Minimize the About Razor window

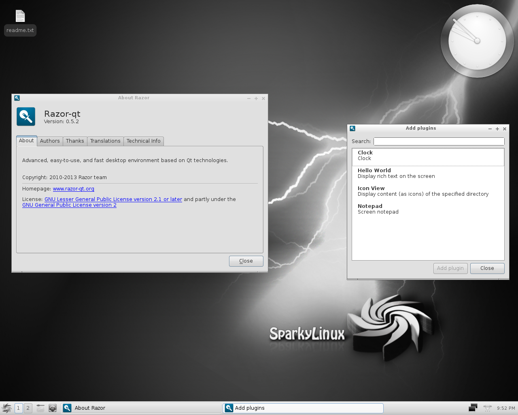point(249,98)
